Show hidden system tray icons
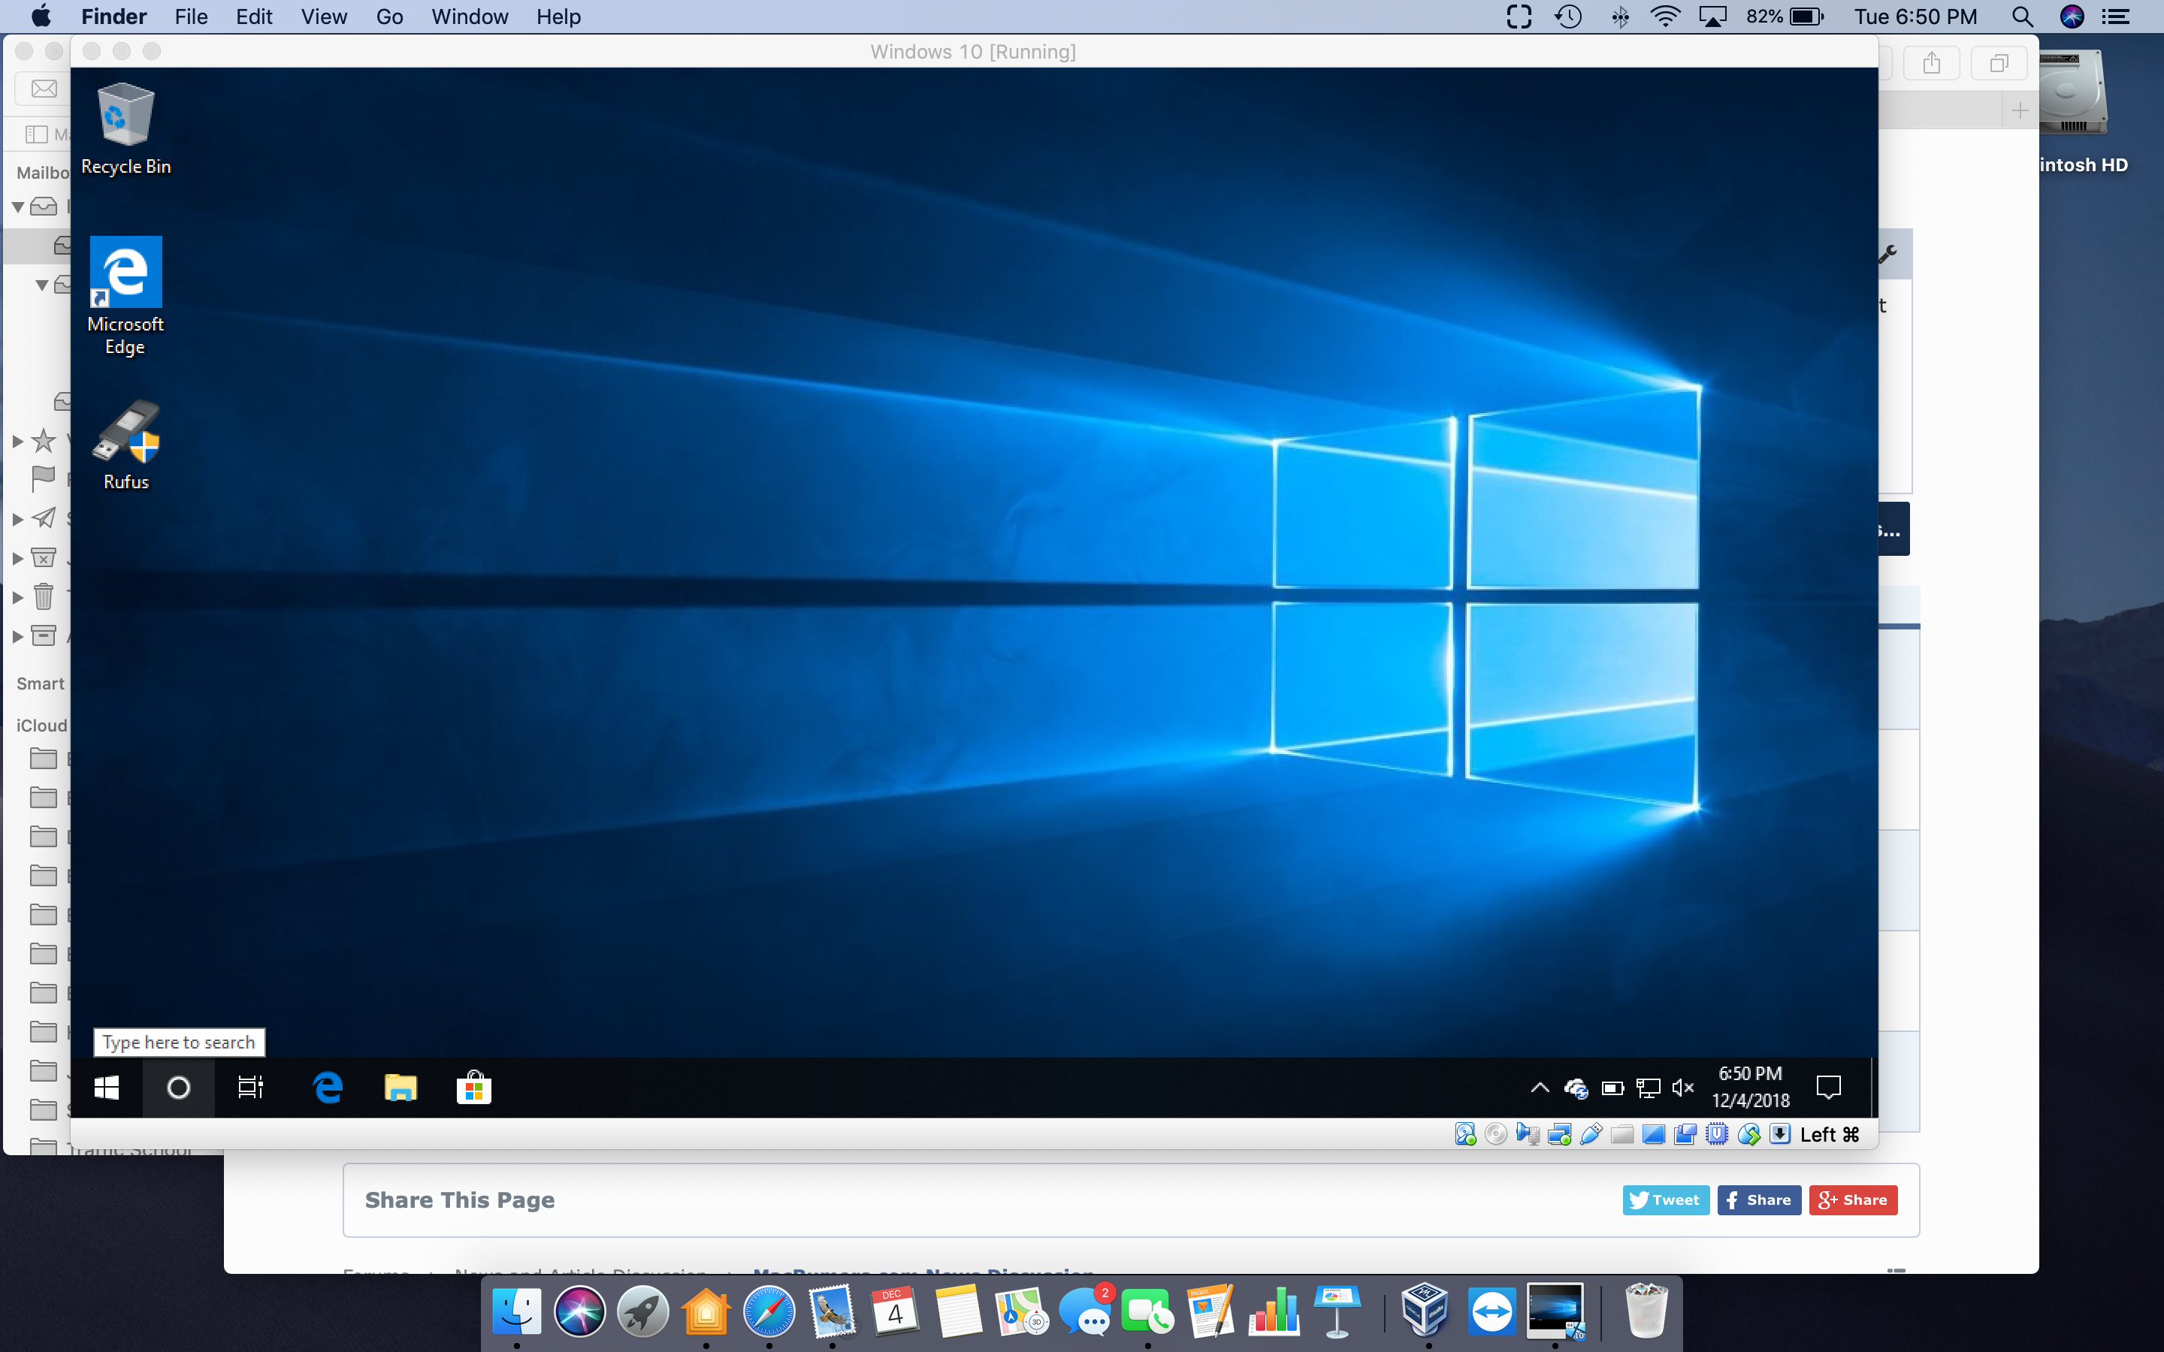The width and height of the screenshot is (2164, 1352). tap(1540, 1088)
